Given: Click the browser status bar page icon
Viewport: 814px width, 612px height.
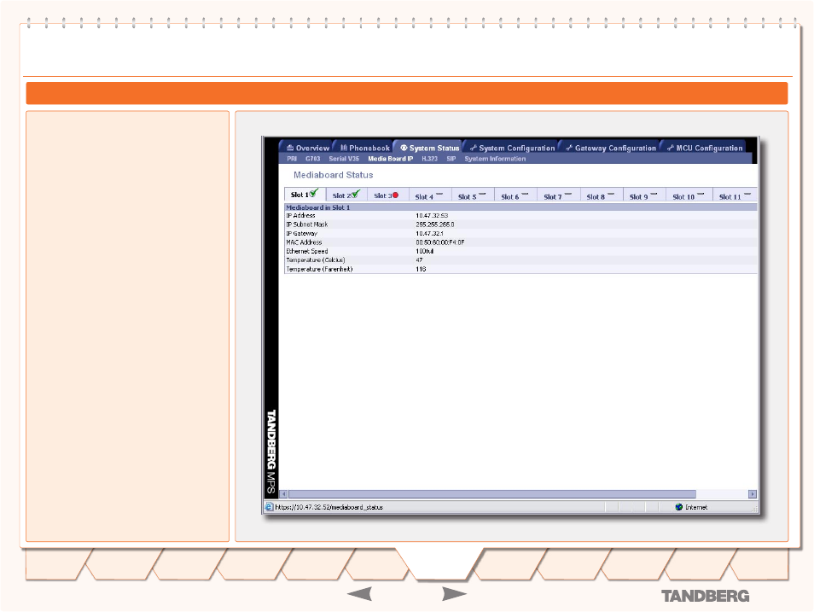Looking at the screenshot, I should point(269,507).
